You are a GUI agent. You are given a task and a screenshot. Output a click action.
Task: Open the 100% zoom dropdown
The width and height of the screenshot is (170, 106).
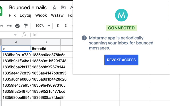pos(42,26)
